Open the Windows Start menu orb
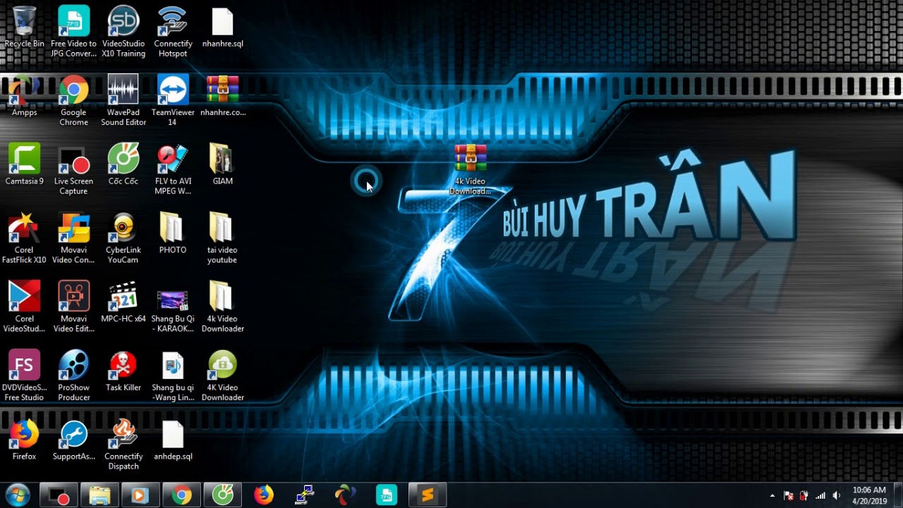 (x=17, y=495)
